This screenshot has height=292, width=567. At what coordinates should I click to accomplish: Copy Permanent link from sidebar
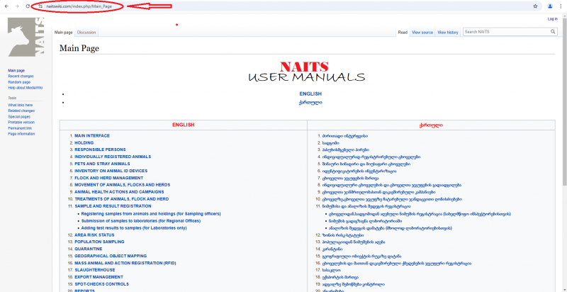coord(20,128)
